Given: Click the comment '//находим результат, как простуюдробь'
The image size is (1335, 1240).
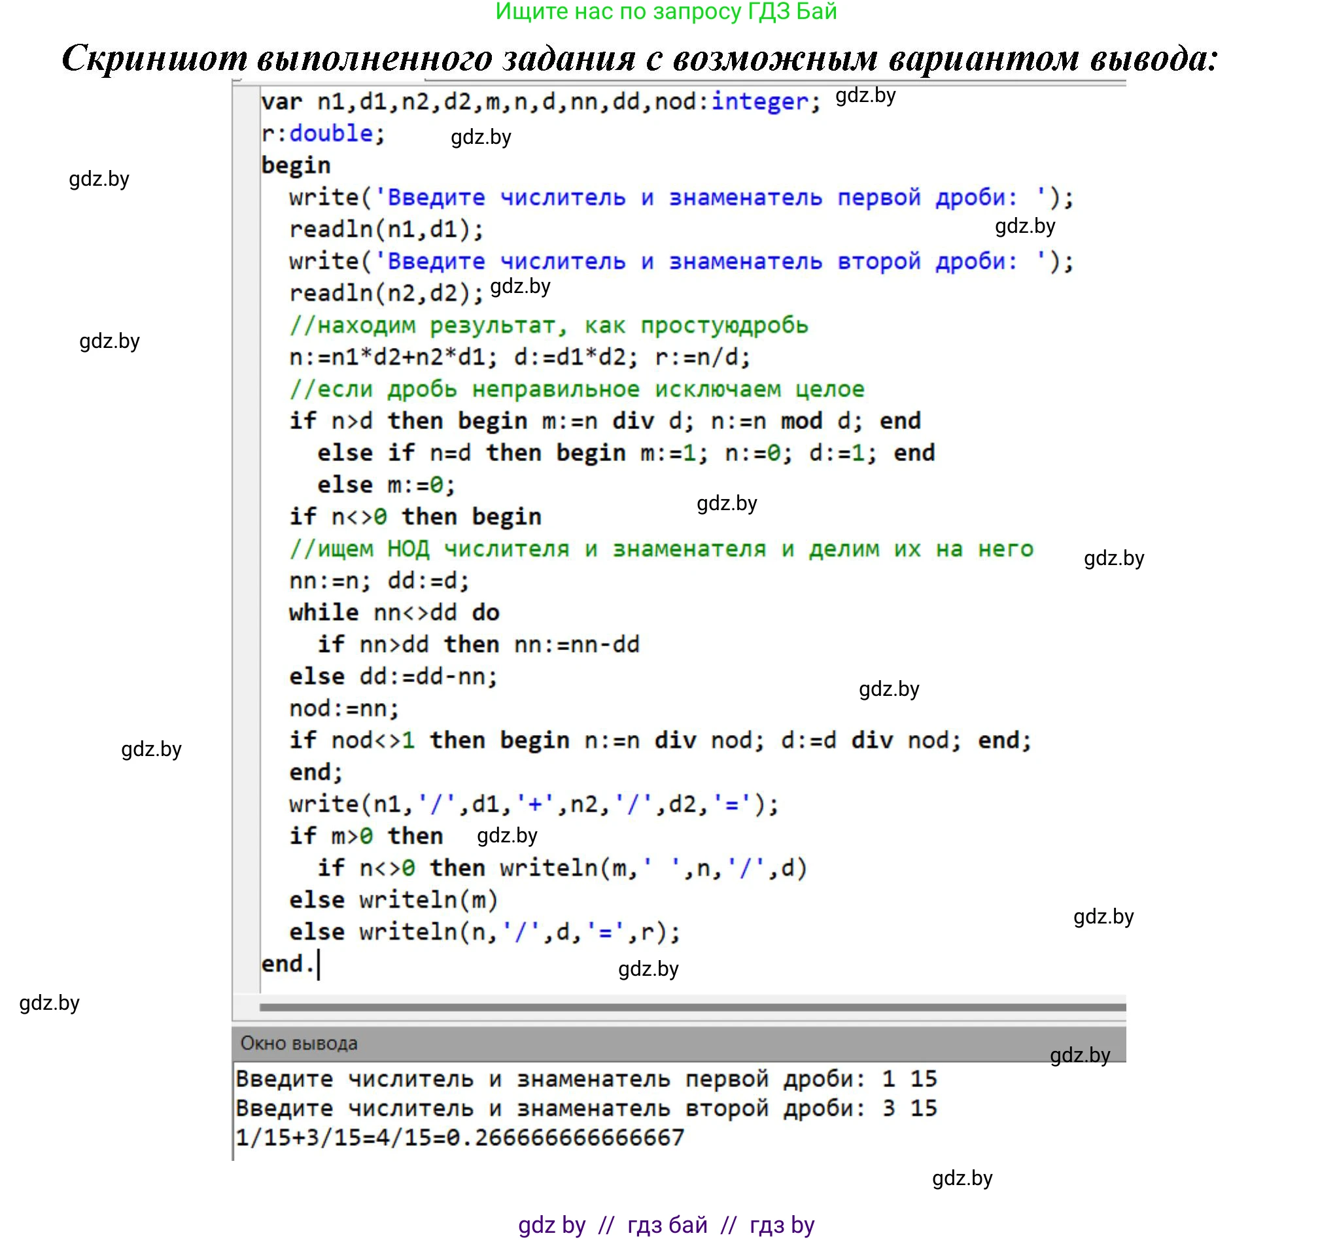Looking at the screenshot, I should (x=548, y=326).
